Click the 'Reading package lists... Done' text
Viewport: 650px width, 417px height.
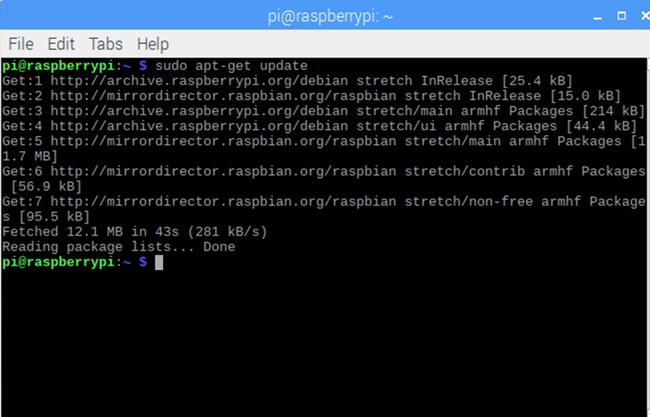coord(118,247)
